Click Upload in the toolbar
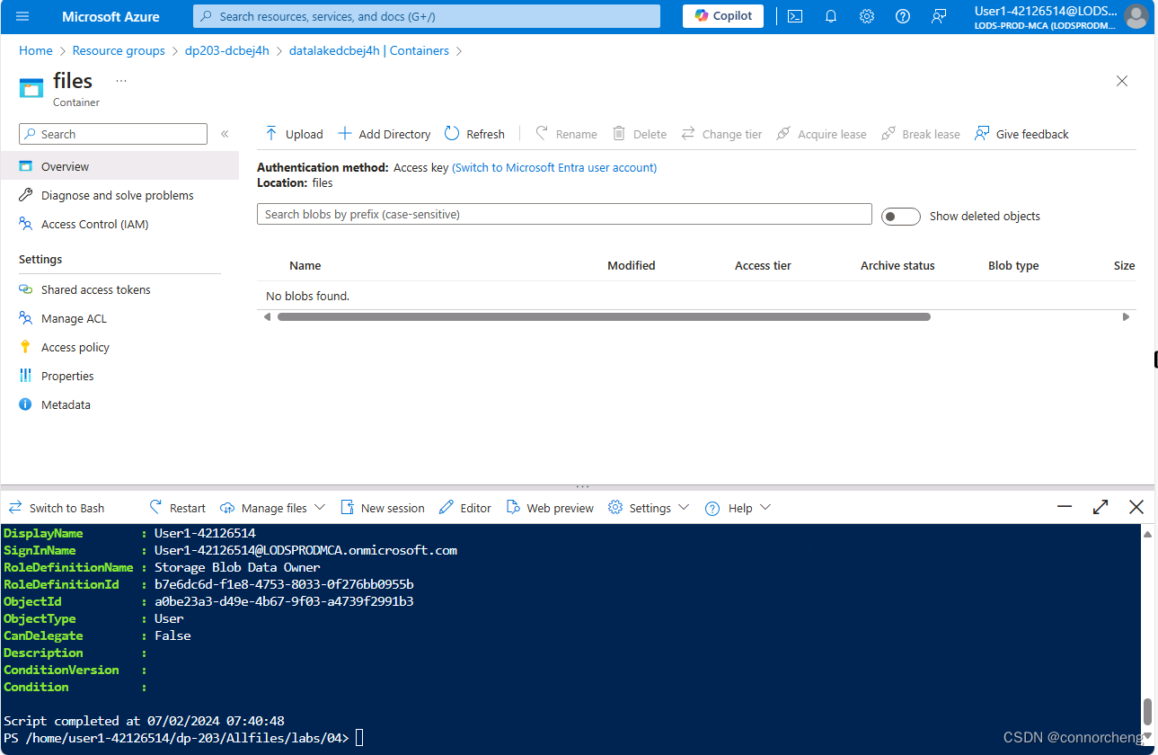1158x755 pixels. pos(294,134)
